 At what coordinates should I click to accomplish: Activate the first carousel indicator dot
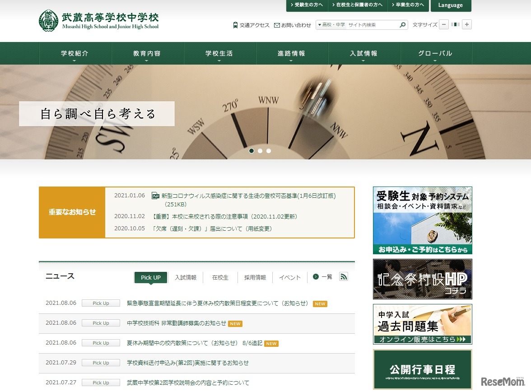point(252,151)
